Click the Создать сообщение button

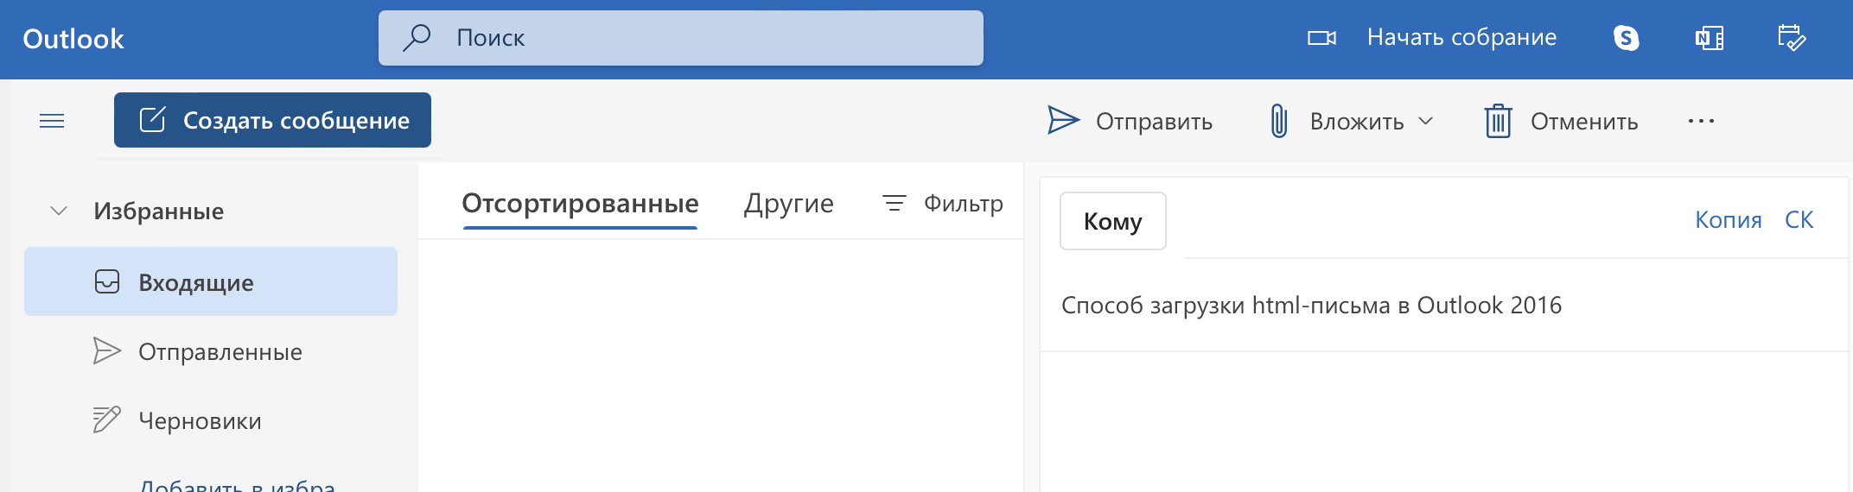coord(272,120)
